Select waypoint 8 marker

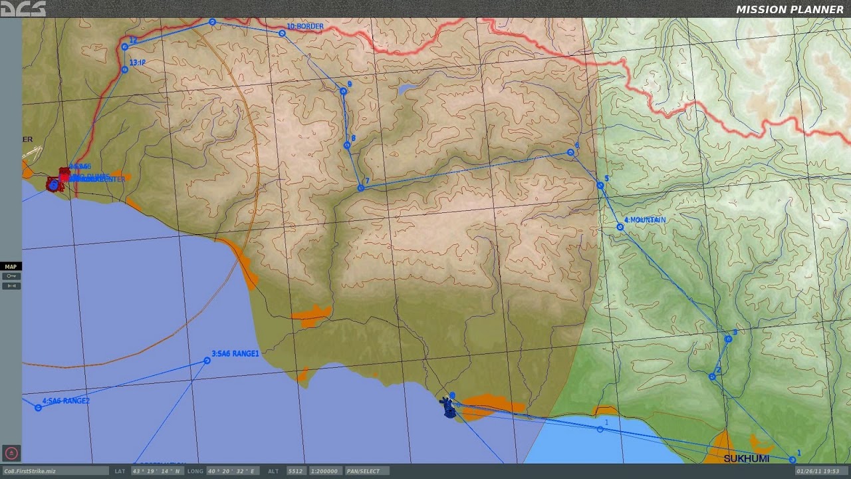click(x=346, y=145)
